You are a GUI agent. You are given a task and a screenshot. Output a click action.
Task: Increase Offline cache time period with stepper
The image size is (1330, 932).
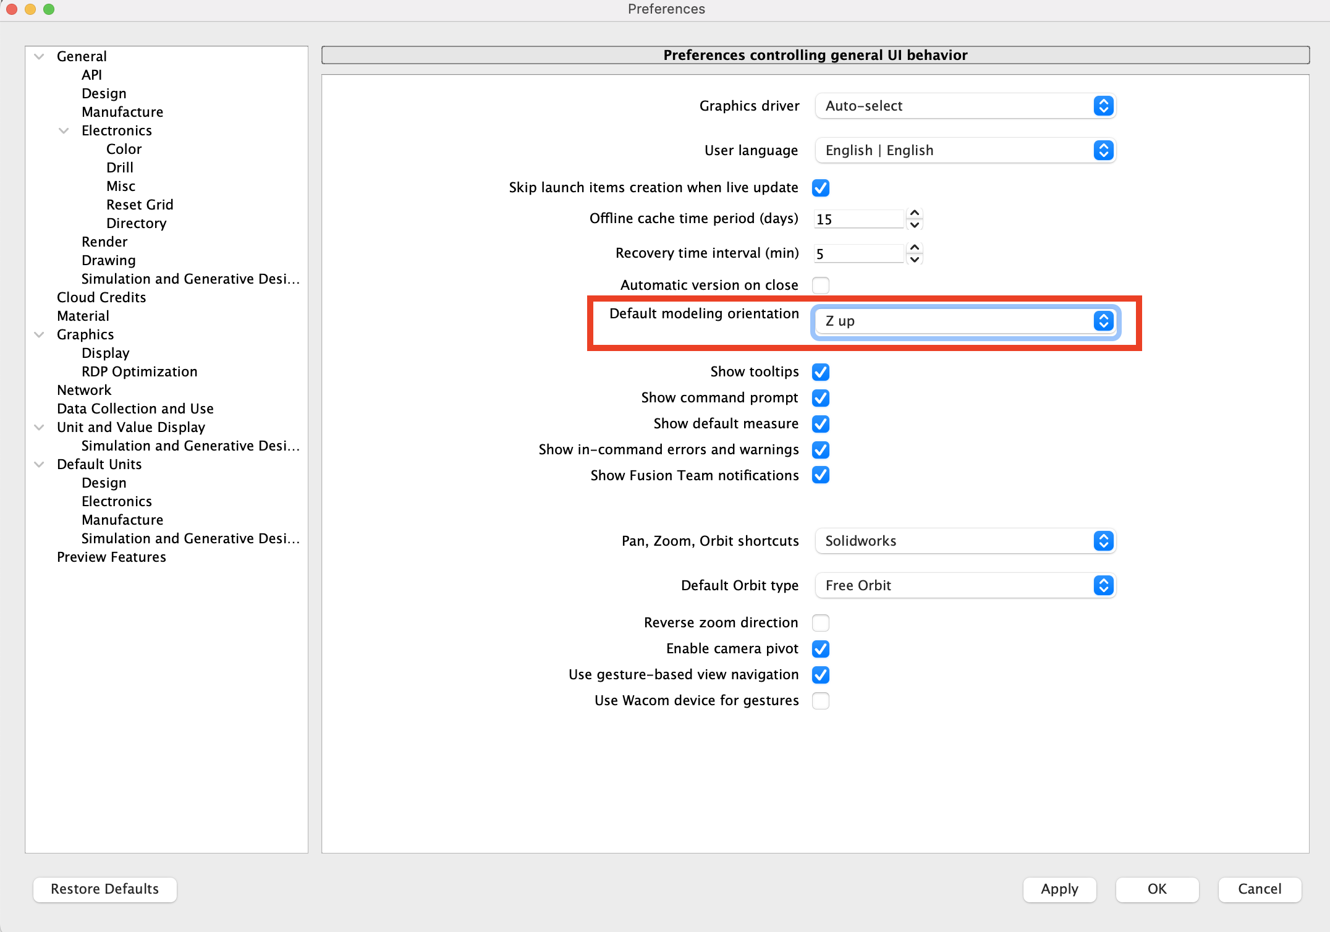pyautogui.click(x=915, y=214)
